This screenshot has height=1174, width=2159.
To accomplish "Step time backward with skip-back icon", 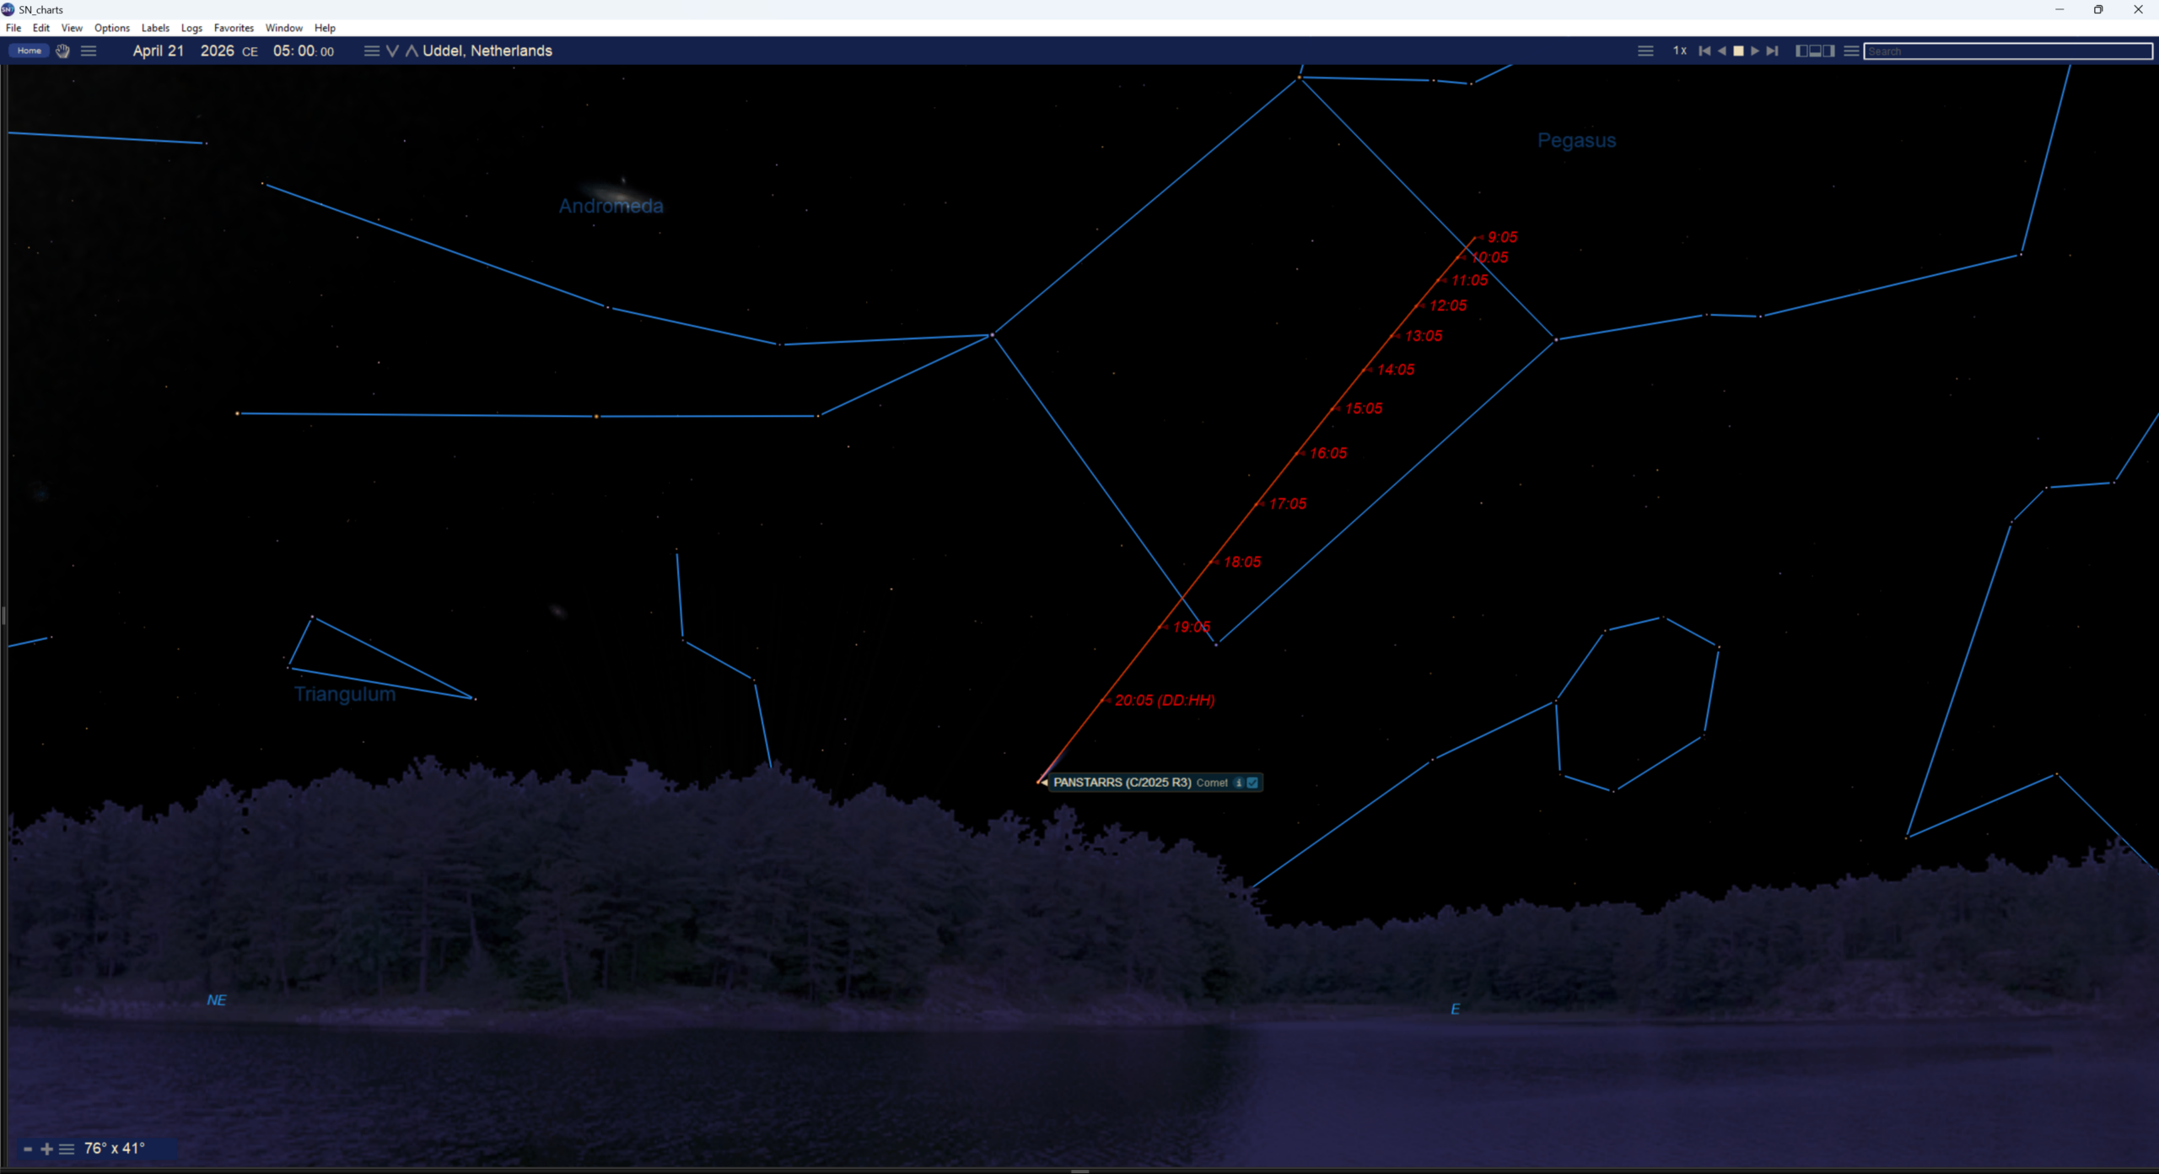I will tap(1704, 51).
